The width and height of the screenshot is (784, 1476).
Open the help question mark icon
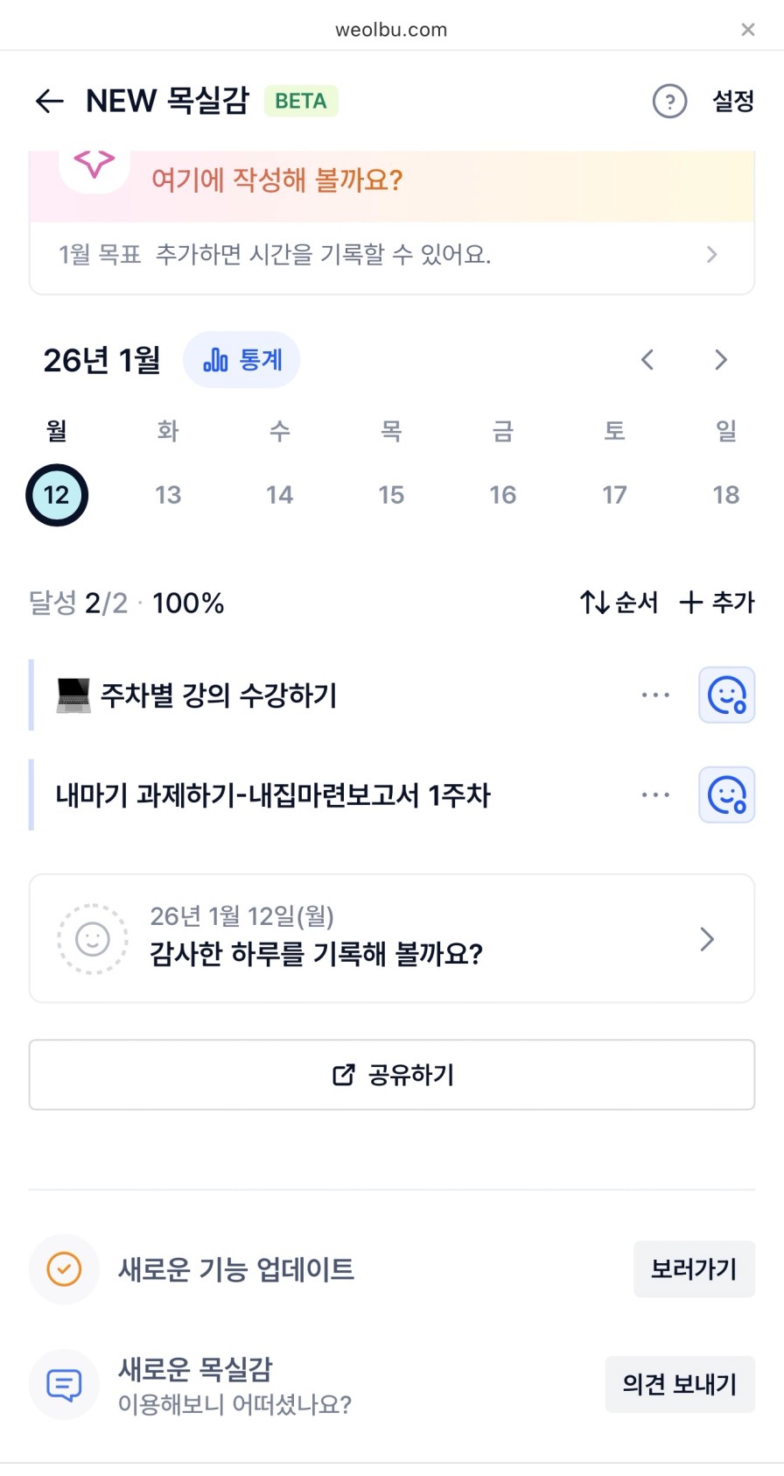(x=669, y=102)
